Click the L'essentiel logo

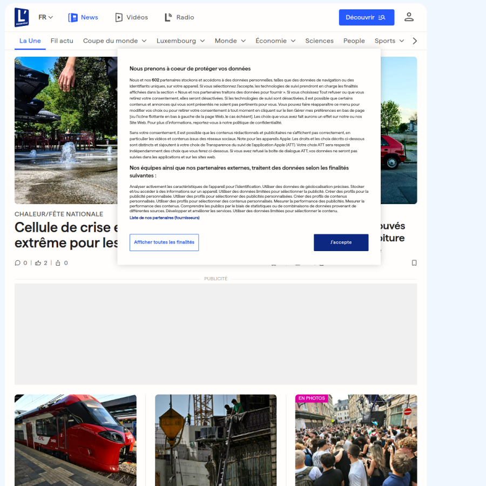pos(22,17)
